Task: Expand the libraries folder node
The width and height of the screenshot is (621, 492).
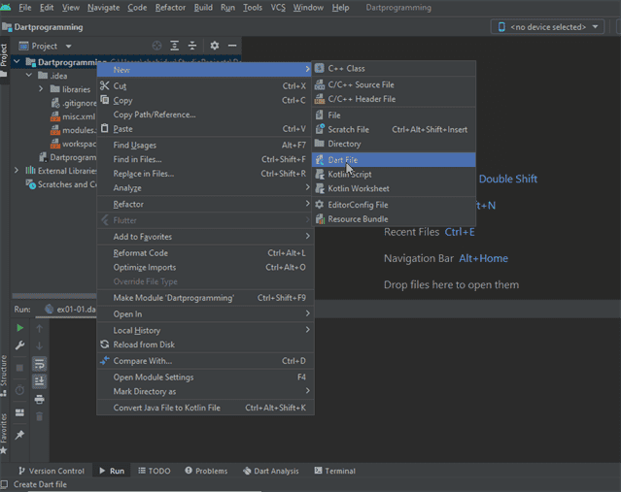Action: pyautogui.click(x=41, y=89)
